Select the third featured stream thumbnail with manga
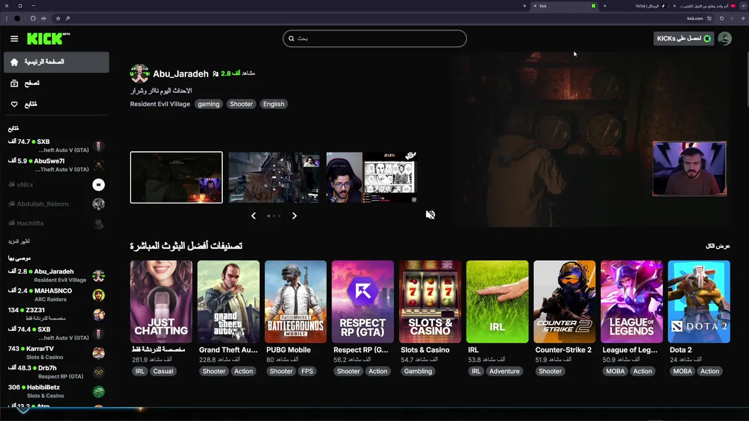 (372, 177)
